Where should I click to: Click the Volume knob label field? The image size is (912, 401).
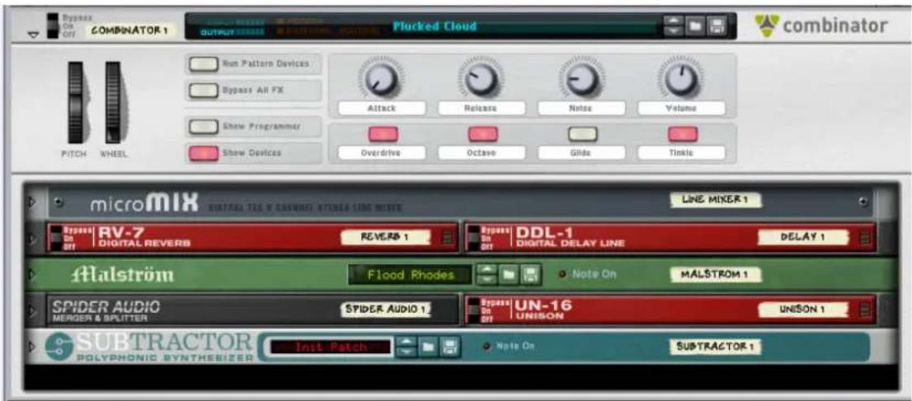tap(682, 108)
